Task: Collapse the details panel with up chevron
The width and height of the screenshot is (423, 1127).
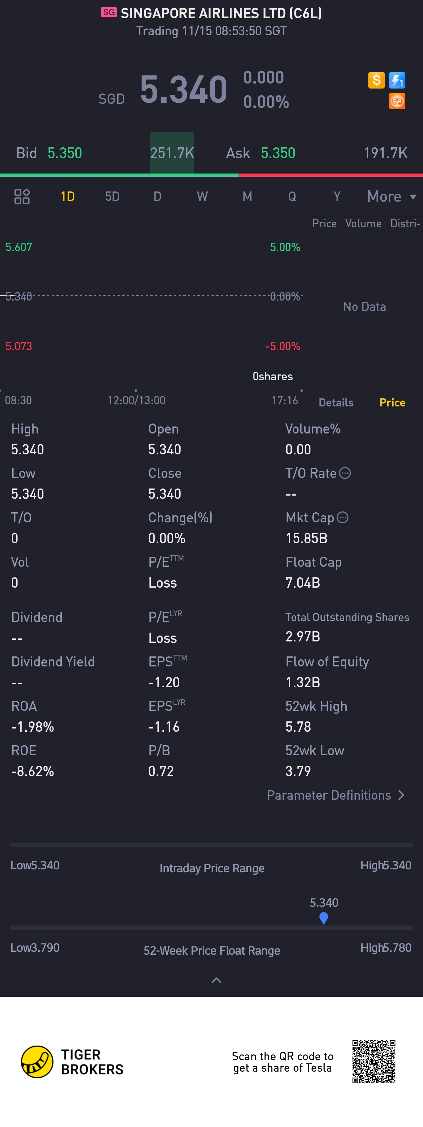Action: tap(216, 981)
